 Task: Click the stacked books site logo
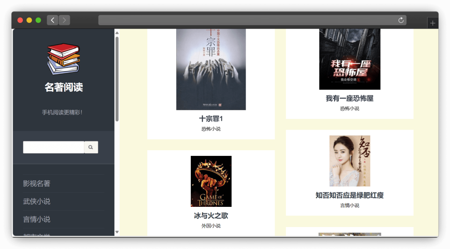click(64, 59)
